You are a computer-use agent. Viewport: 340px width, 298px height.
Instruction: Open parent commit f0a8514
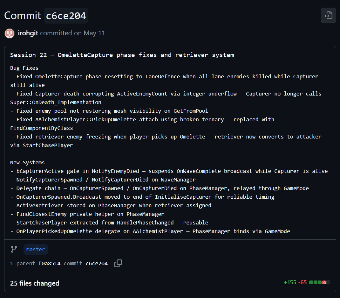click(49, 264)
